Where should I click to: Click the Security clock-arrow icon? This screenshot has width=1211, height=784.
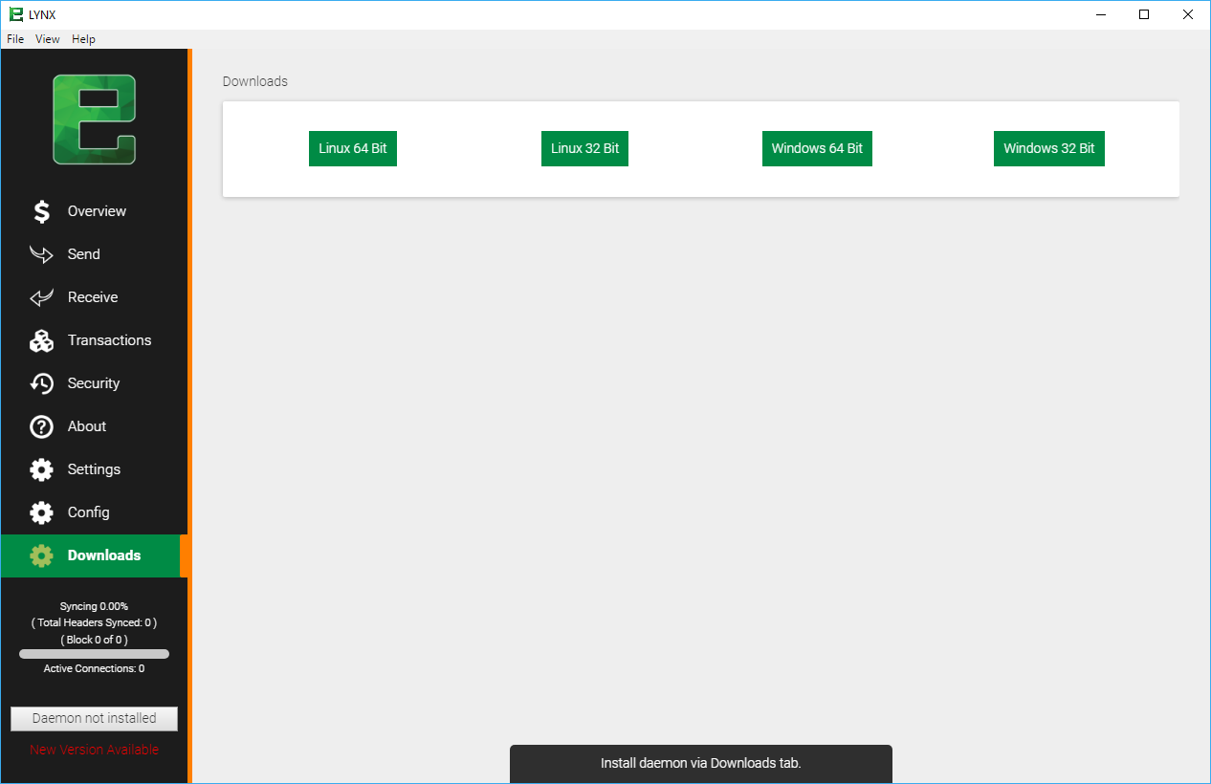tap(41, 383)
